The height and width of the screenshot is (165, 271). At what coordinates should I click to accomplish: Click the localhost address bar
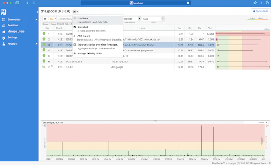136,3
